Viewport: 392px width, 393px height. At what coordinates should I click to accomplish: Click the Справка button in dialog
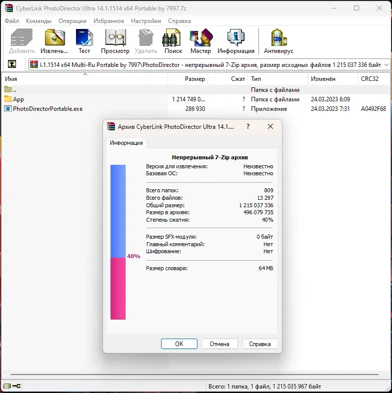click(x=259, y=344)
